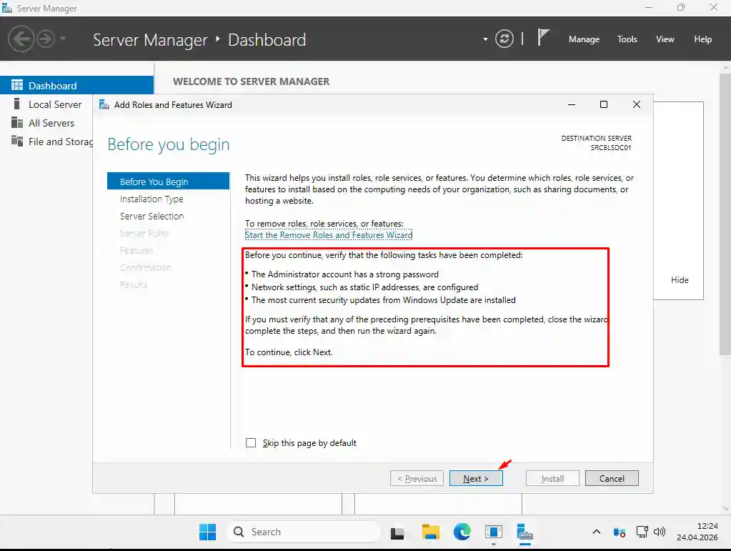Viewport: 731px width, 551px height.
Task: Refresh the Server Manager dashboard
Action: pyautogui.click(x=504, y=39)
